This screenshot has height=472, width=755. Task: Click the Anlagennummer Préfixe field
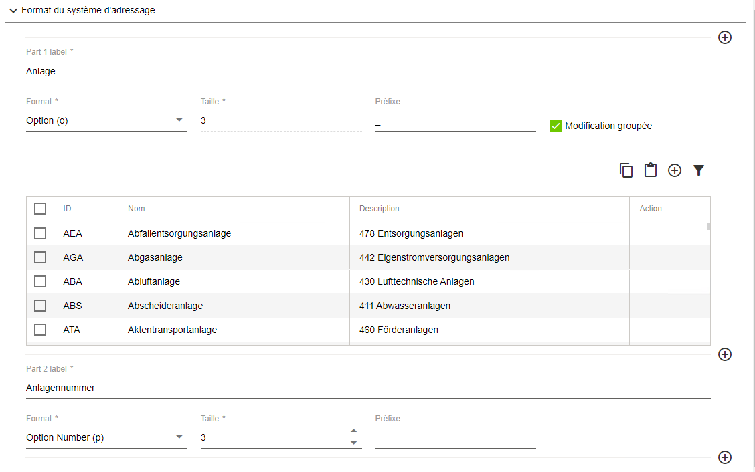click(456, 438)
